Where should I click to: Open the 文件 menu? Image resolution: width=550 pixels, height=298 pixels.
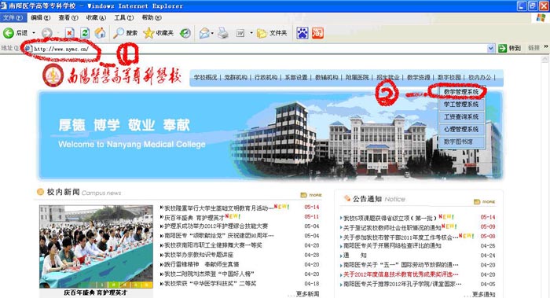(x=13, y=17)
